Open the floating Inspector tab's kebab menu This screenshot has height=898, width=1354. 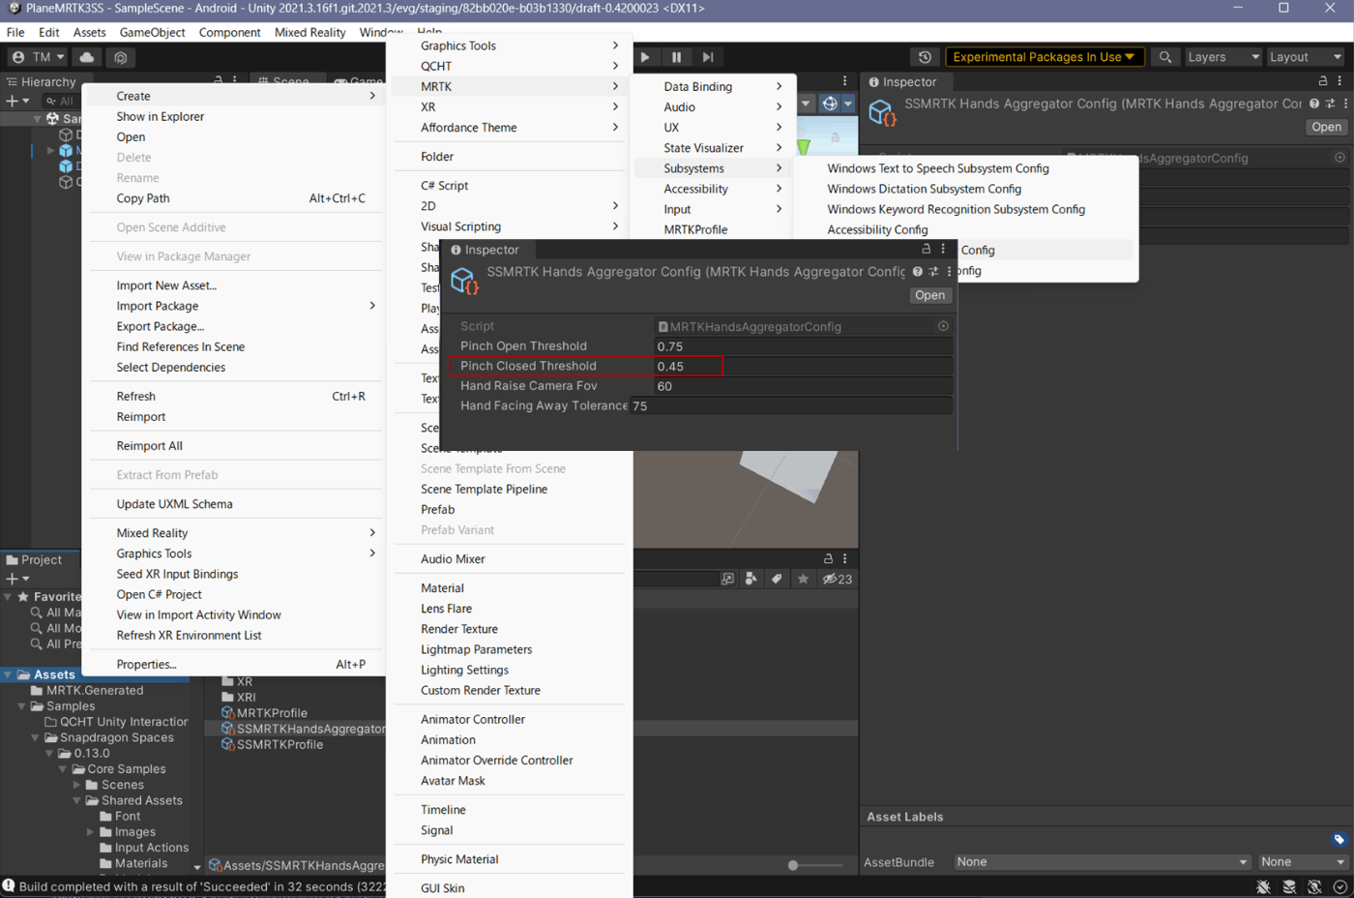(943, 250)
